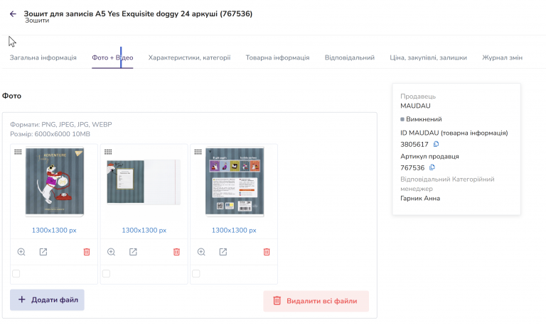Tick the checkbox under the third photo
Screen dimensions: 546x325
pyautogui.click(x=196, y=274)
